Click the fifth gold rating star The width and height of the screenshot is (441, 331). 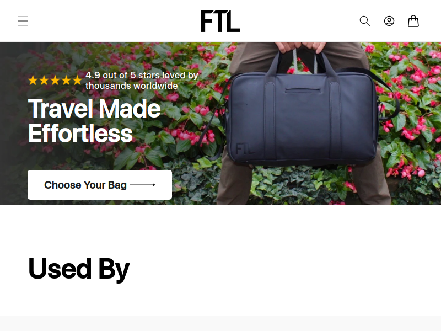77,81
